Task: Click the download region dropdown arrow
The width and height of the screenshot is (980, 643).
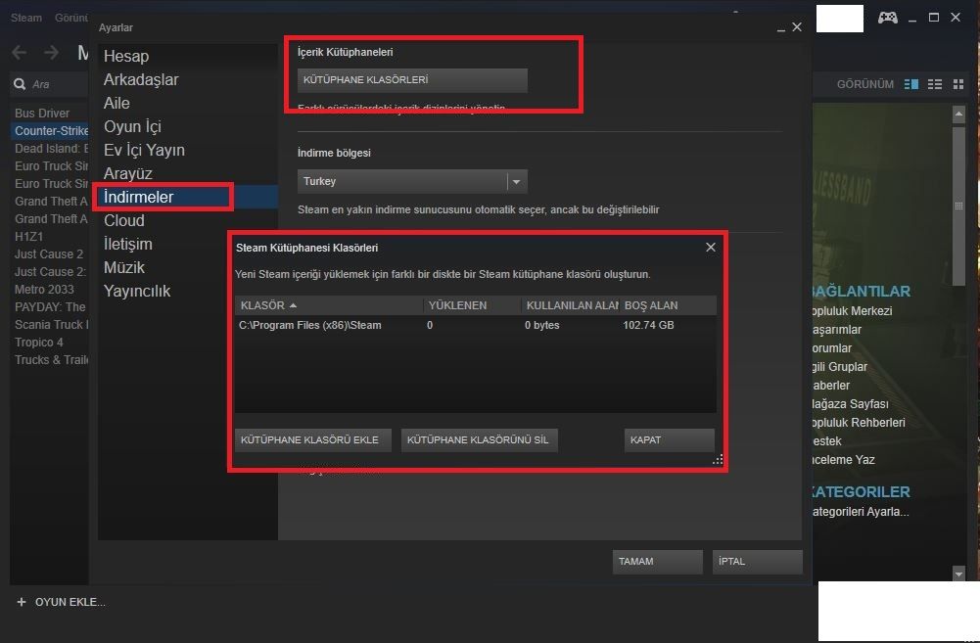Action: (517, 182)
